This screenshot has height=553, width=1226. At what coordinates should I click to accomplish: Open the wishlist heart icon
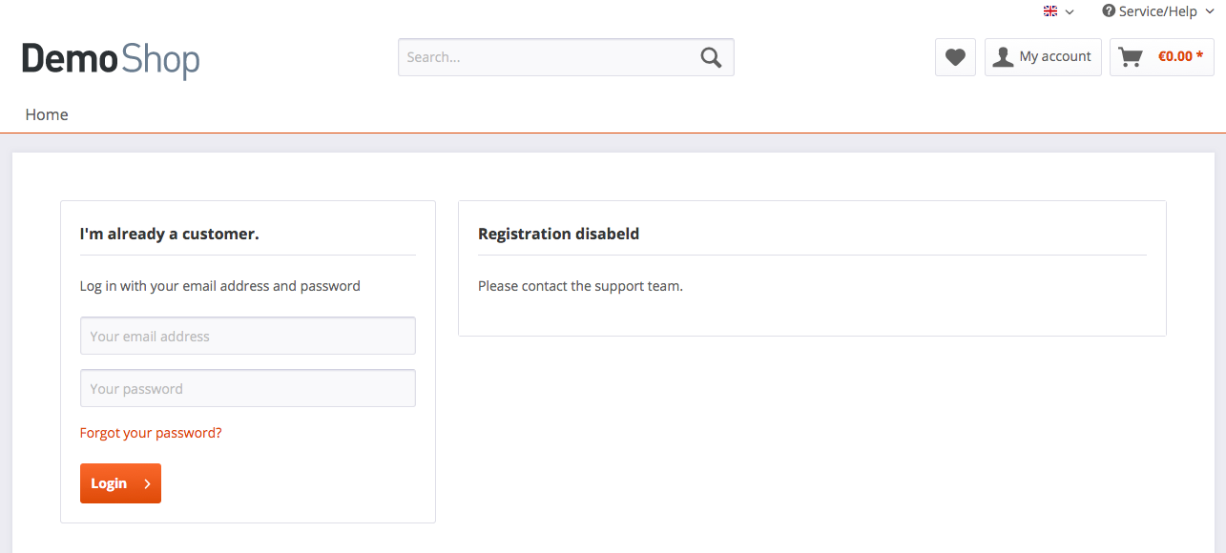955,57
